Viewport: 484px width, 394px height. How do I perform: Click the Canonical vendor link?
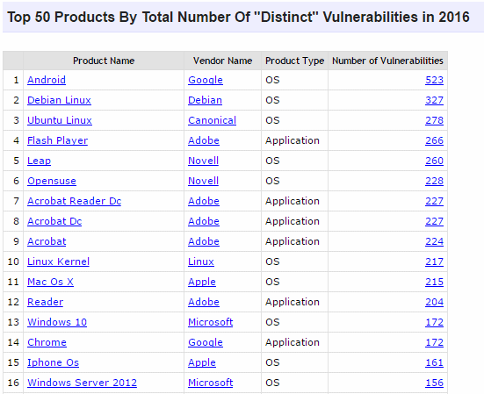(x=212, y=120)
